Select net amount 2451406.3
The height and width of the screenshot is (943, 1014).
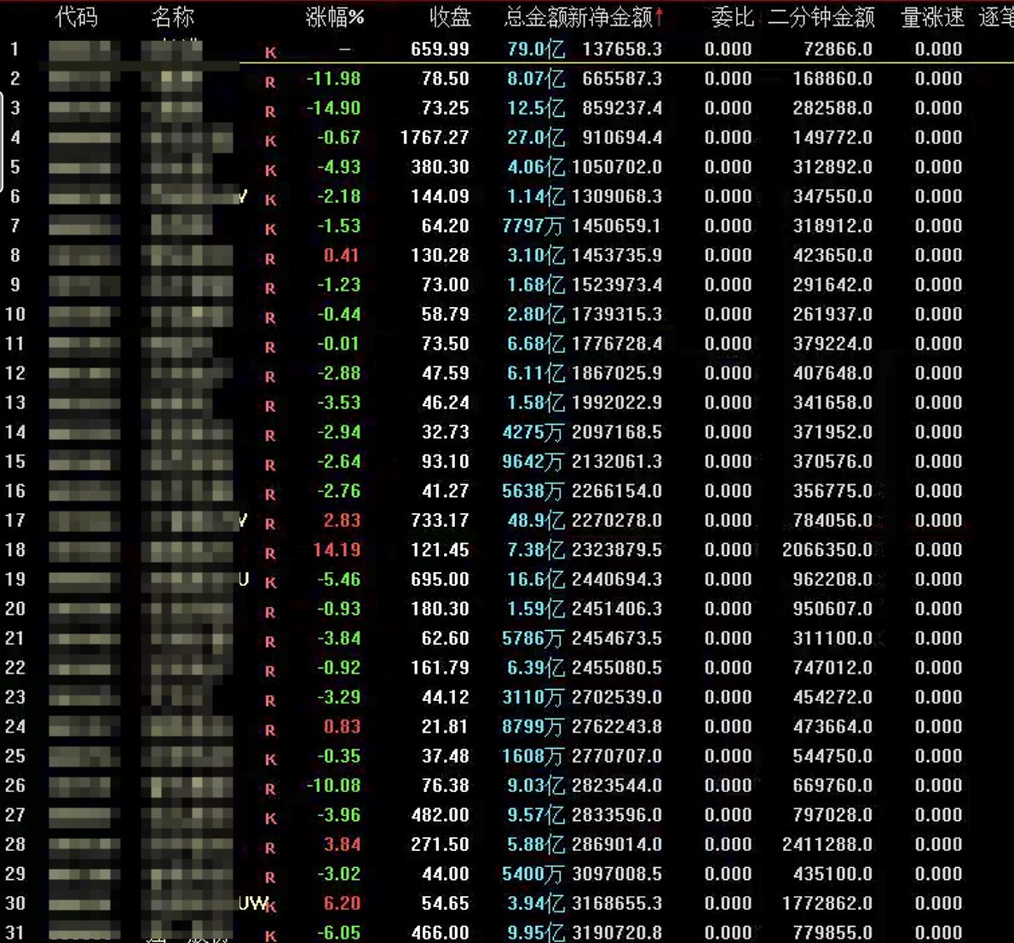[617, 609]
